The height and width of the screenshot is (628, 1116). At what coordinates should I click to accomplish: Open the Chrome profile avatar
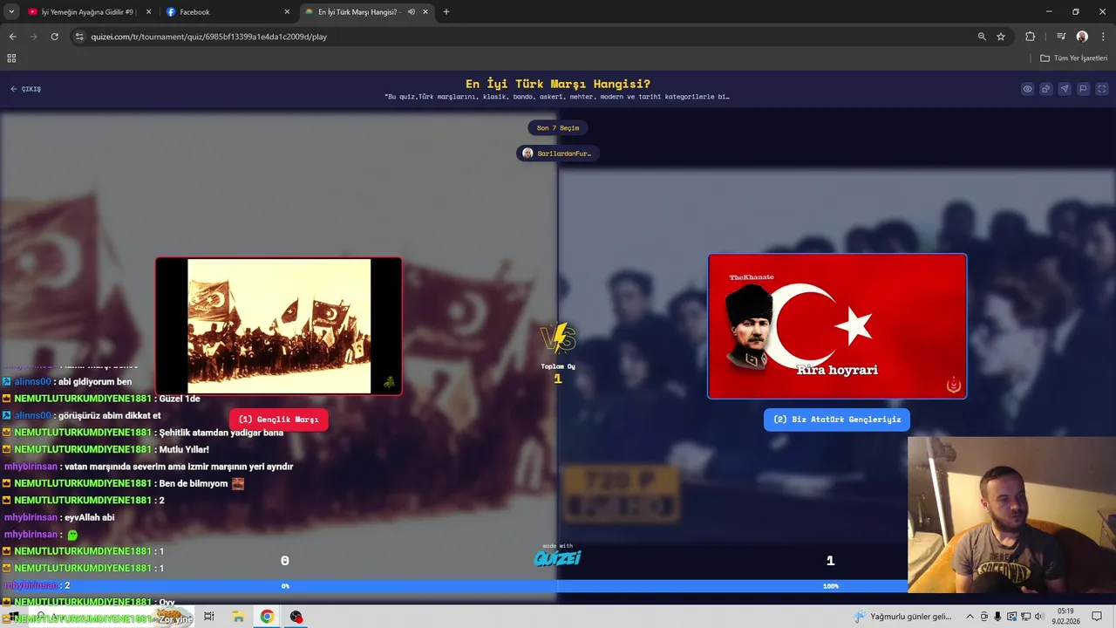click(1082, 37)
